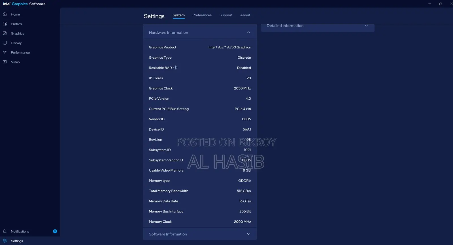
Task: Click the 2050 MHz value
Action: click(x=242, y=88)
